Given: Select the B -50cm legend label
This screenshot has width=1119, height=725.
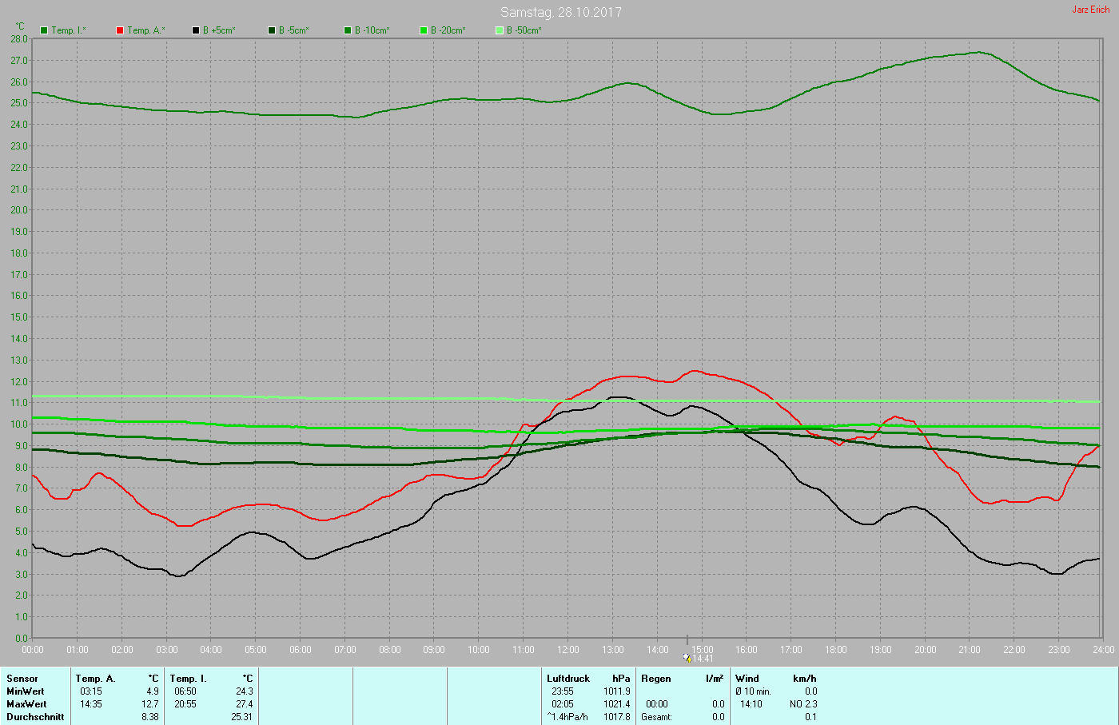Looking at the screenshot, I should click(x=524, y=30).
